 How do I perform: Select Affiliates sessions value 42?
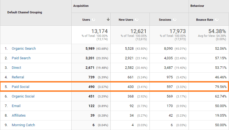[x=171, y=116]
